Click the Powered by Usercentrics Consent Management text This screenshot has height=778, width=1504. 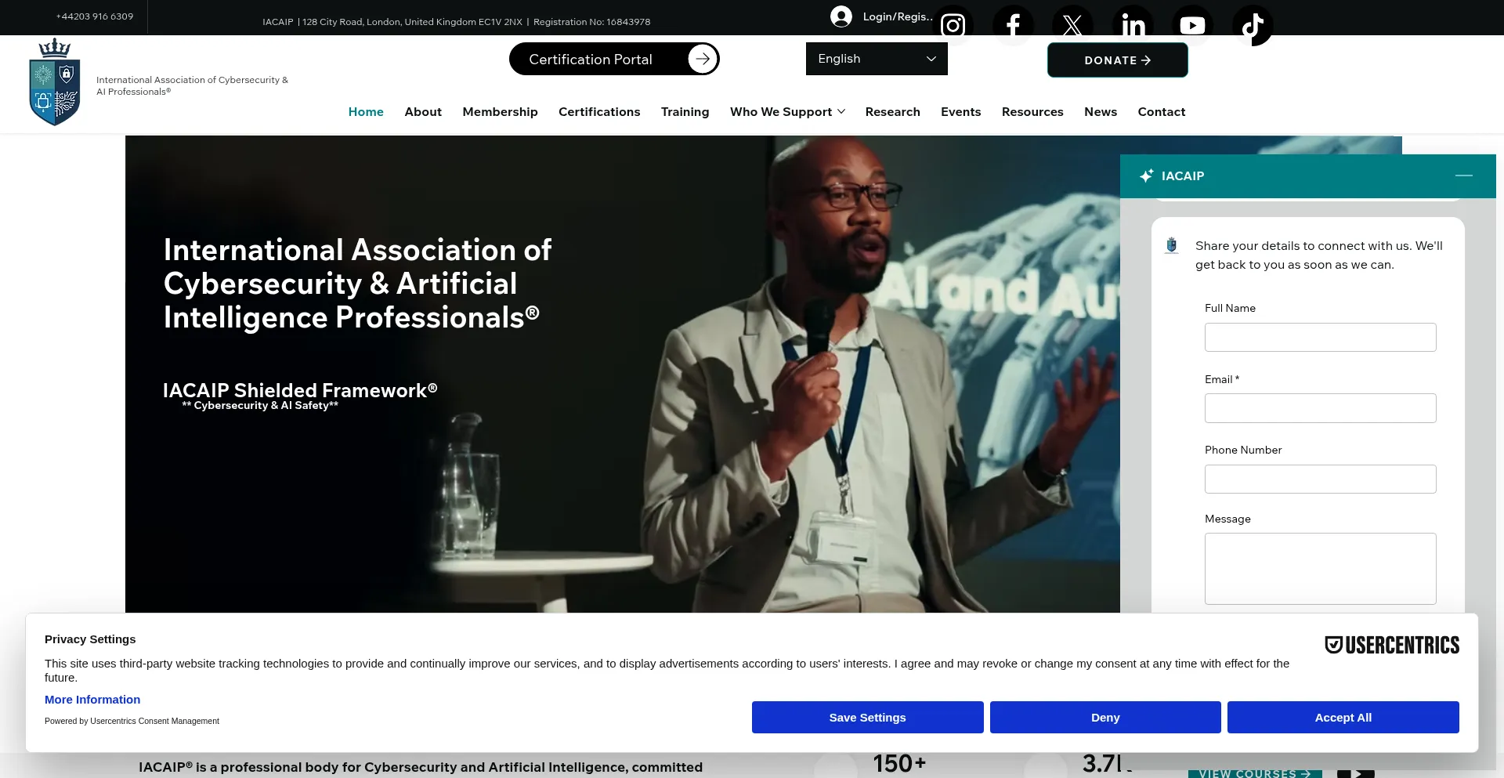tap(132, 721)
